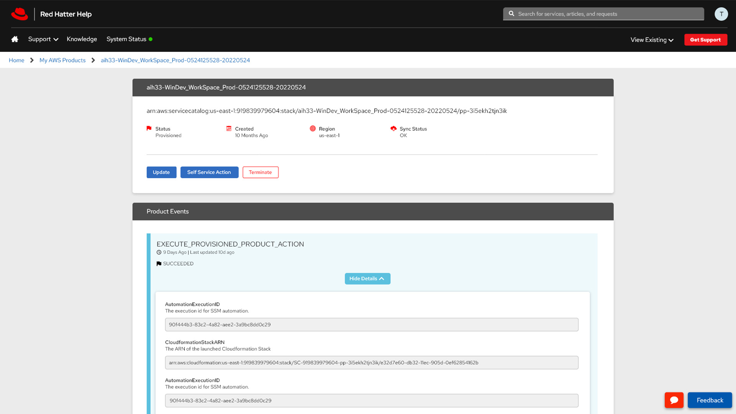Click the second AutomationExecutionID value field
Image resolution: width=736 pixels, height=414 pixels.
[x=371, y=401]
